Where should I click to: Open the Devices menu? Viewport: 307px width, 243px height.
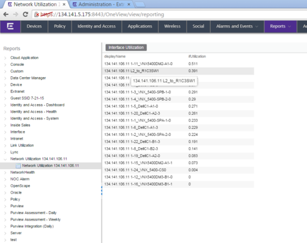(34, 26)
